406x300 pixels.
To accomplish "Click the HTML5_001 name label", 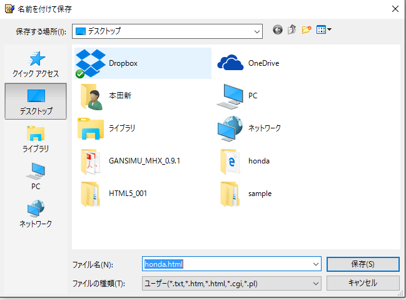I will pyautogui.click(x=128, y=194).
